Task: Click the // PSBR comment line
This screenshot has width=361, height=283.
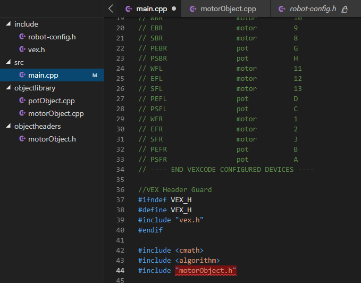Action: [218, 59]
